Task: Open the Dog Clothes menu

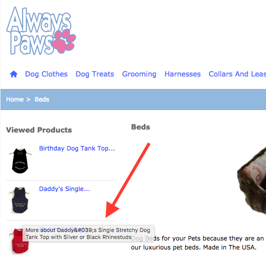Action: (x=46, y=74)
